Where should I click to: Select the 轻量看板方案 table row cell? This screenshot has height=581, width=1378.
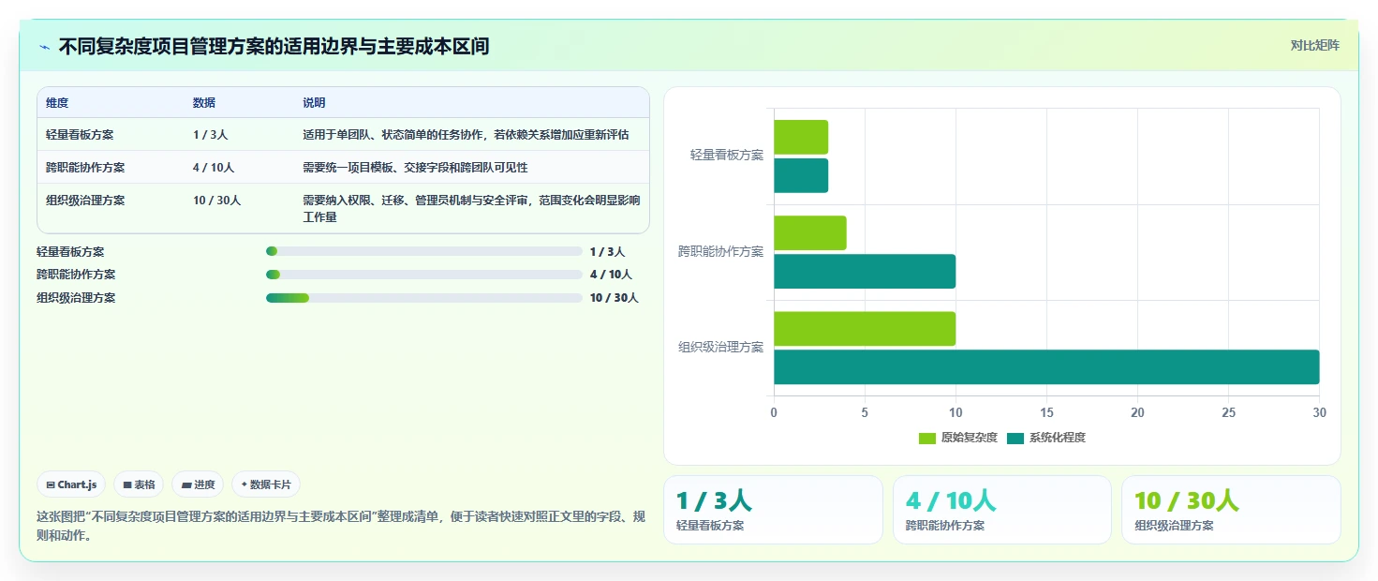(x=80, y=134)
